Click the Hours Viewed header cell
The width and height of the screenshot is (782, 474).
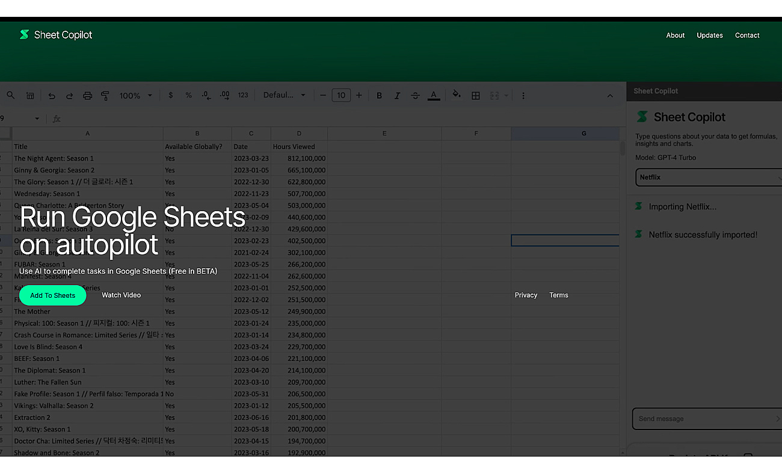pyautogui.click(x=299, y=147)
